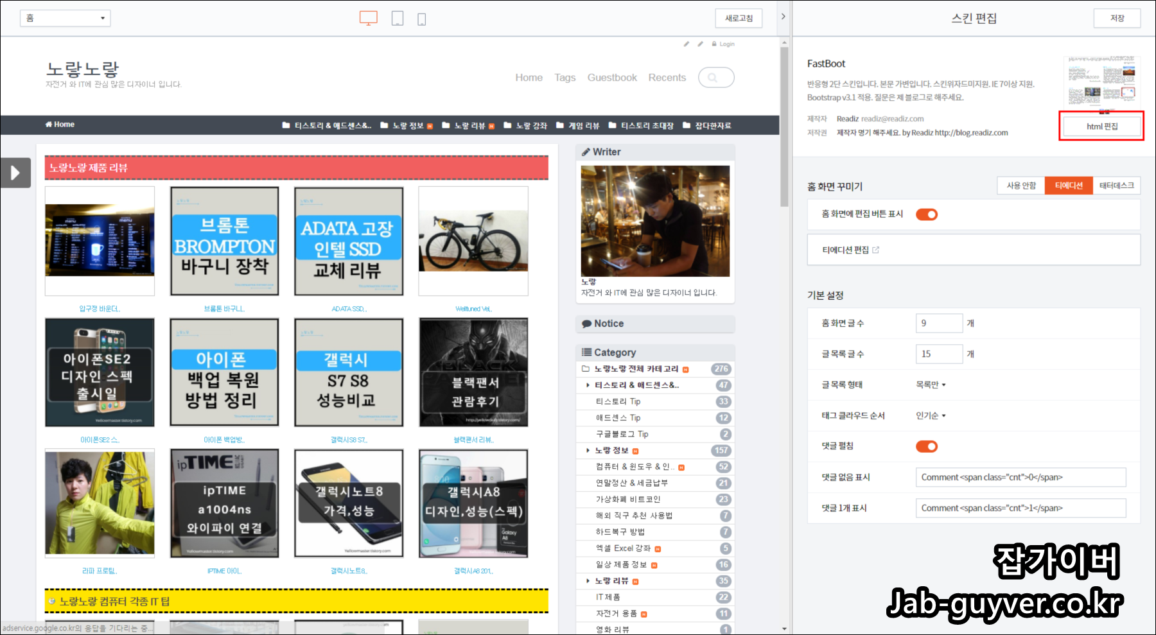Click the list icon by Category heading
The image size is (1156, 635).
(x=586, y=352)
